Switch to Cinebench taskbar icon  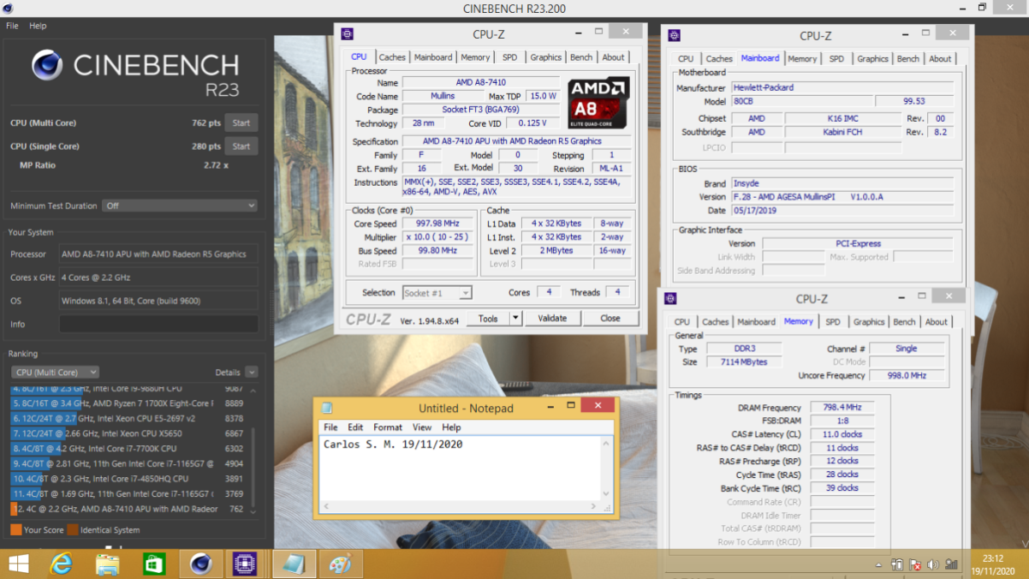200,564
